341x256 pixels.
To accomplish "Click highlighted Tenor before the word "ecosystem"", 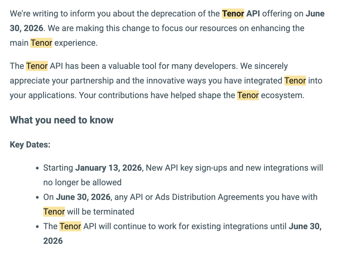I will [x=248, y=95].
